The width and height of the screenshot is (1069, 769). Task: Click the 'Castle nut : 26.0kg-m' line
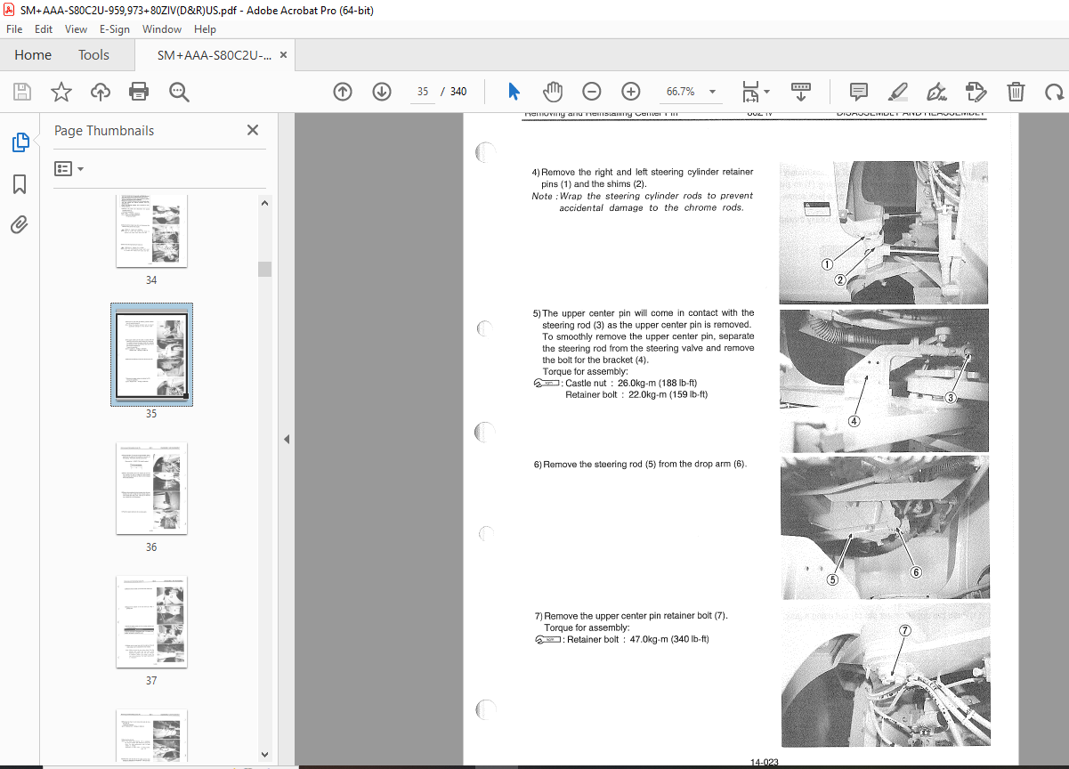coord(631,383)
